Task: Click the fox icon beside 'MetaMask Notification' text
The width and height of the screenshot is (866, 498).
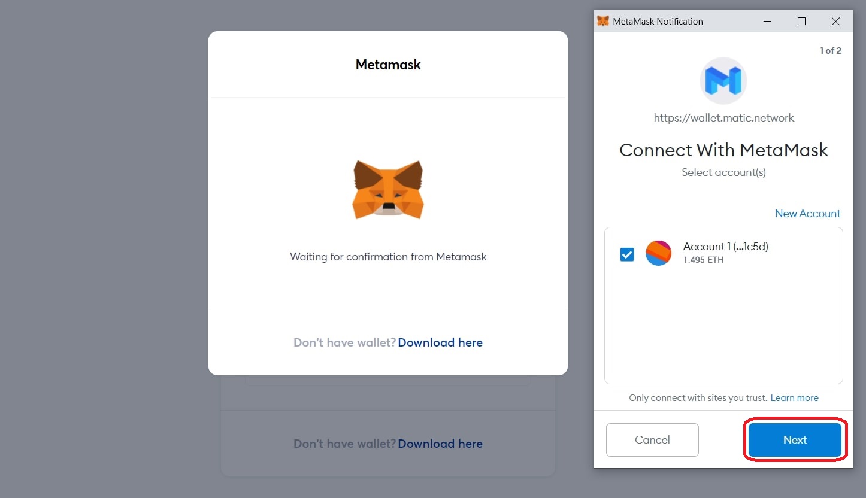Action: tap(604, 21)
